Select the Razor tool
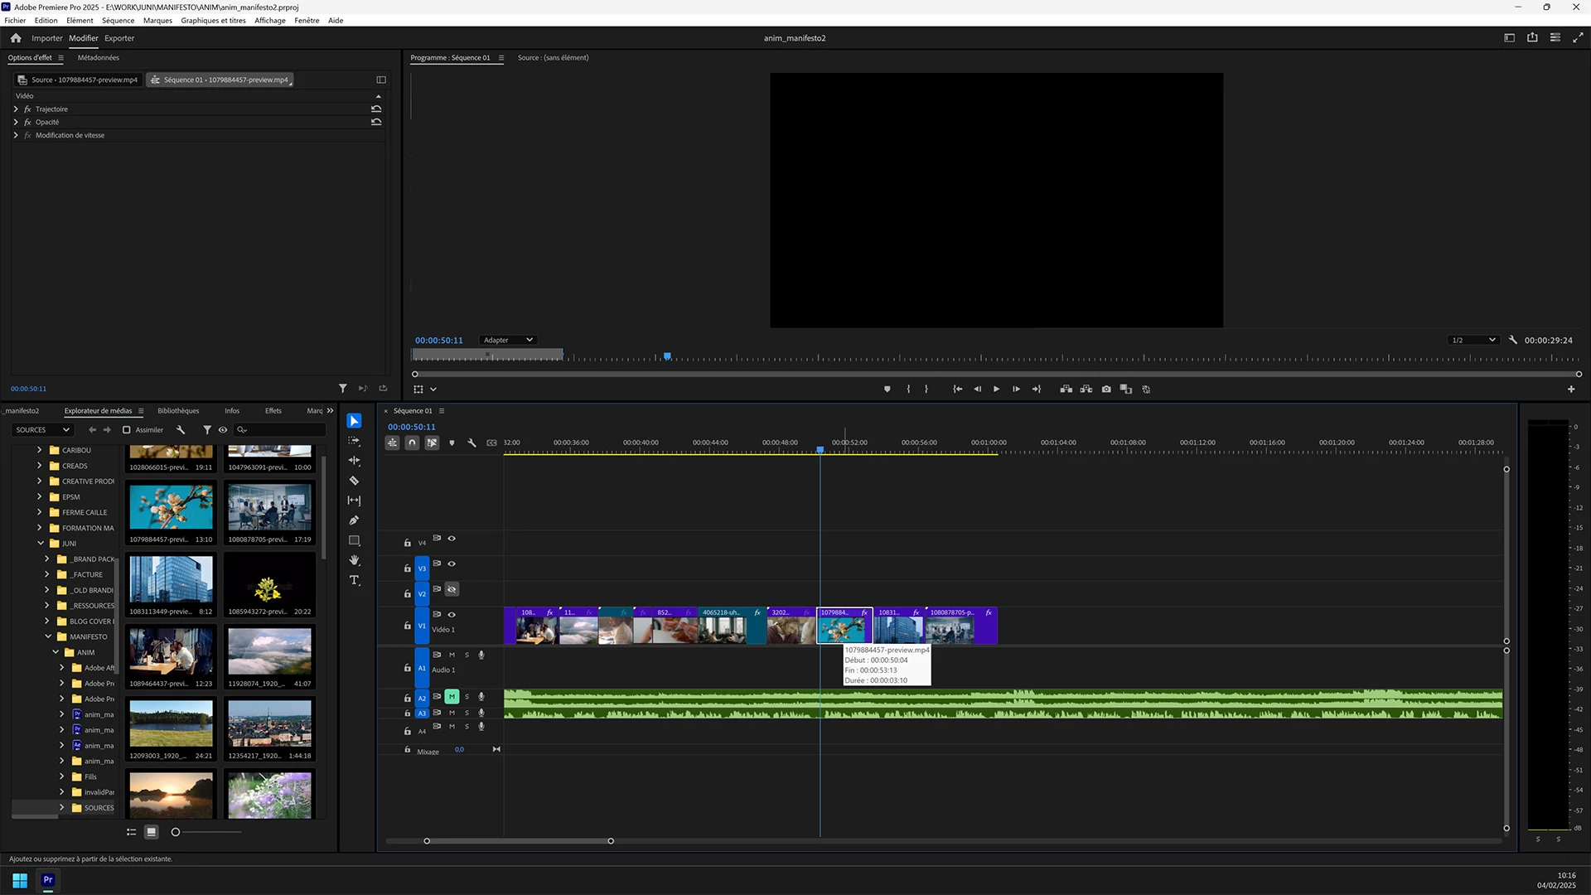Image resolution: width=1591 pixels, height=895 pixels. (x=354, y=481)
